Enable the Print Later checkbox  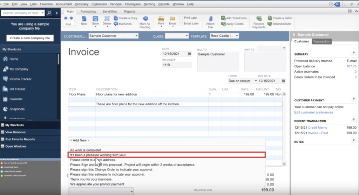pyautogui.click(x=181, y=18)
